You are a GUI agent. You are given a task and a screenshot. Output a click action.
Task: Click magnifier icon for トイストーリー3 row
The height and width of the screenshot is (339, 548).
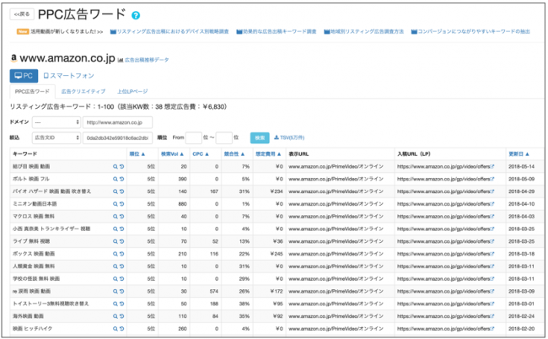(x=115, y=304)
